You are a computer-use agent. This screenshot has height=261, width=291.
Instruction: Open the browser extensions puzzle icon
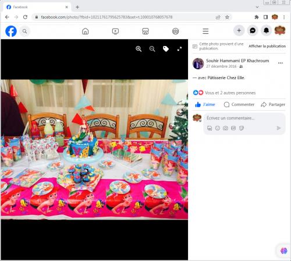coord(257,17)
